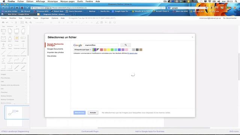Select the black and white filter icon
The width and height of the screenshot is (240, 135).
(97, 49)
